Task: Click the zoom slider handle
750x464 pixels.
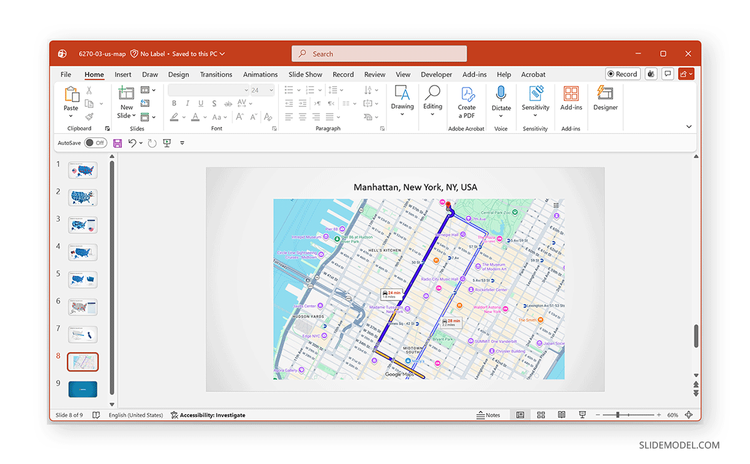Action: click(617, 415)
